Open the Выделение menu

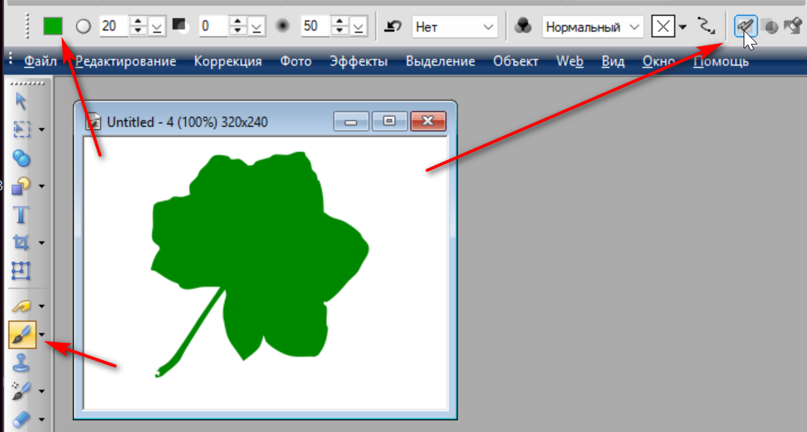[x=441, y=62]
